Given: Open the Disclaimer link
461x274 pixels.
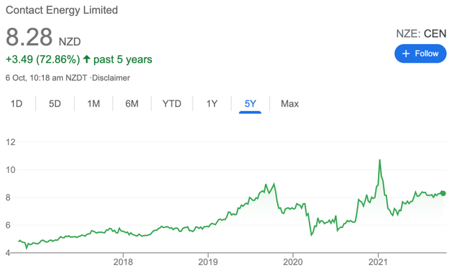Looking at the screenshot, I should (111, 78).
